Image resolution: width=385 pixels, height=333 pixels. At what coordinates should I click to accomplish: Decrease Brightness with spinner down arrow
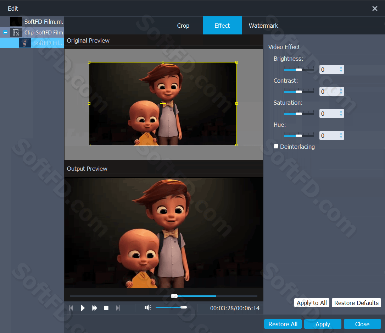341,72
